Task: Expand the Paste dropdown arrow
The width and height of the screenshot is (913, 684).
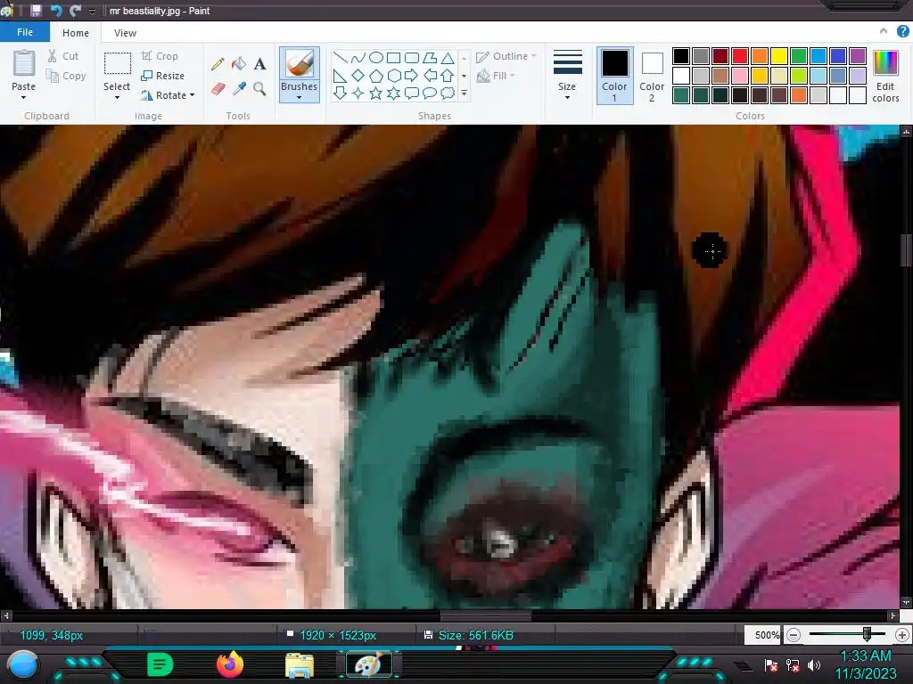Action: 24,97
